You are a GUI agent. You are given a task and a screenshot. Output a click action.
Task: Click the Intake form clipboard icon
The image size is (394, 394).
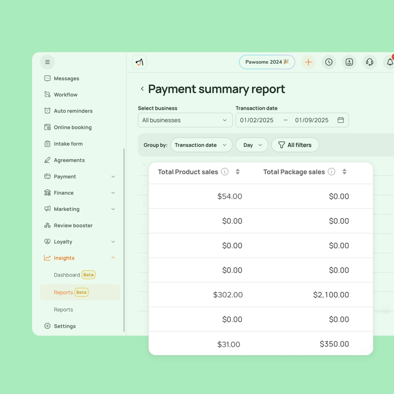click(47, 144)
